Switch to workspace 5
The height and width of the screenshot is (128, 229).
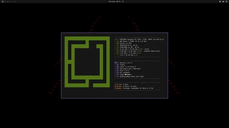point(15,1)
